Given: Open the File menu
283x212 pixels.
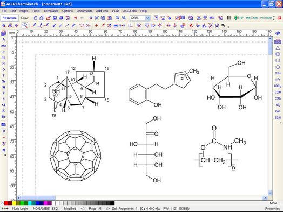Looking at the screenshot, I should [x=4, y=11].
